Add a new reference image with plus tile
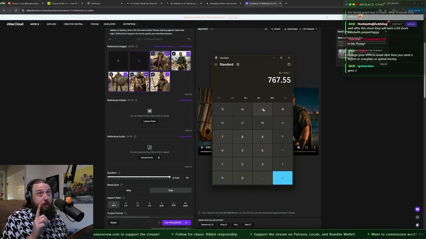The image size is (426, 239). pos(118,61)
